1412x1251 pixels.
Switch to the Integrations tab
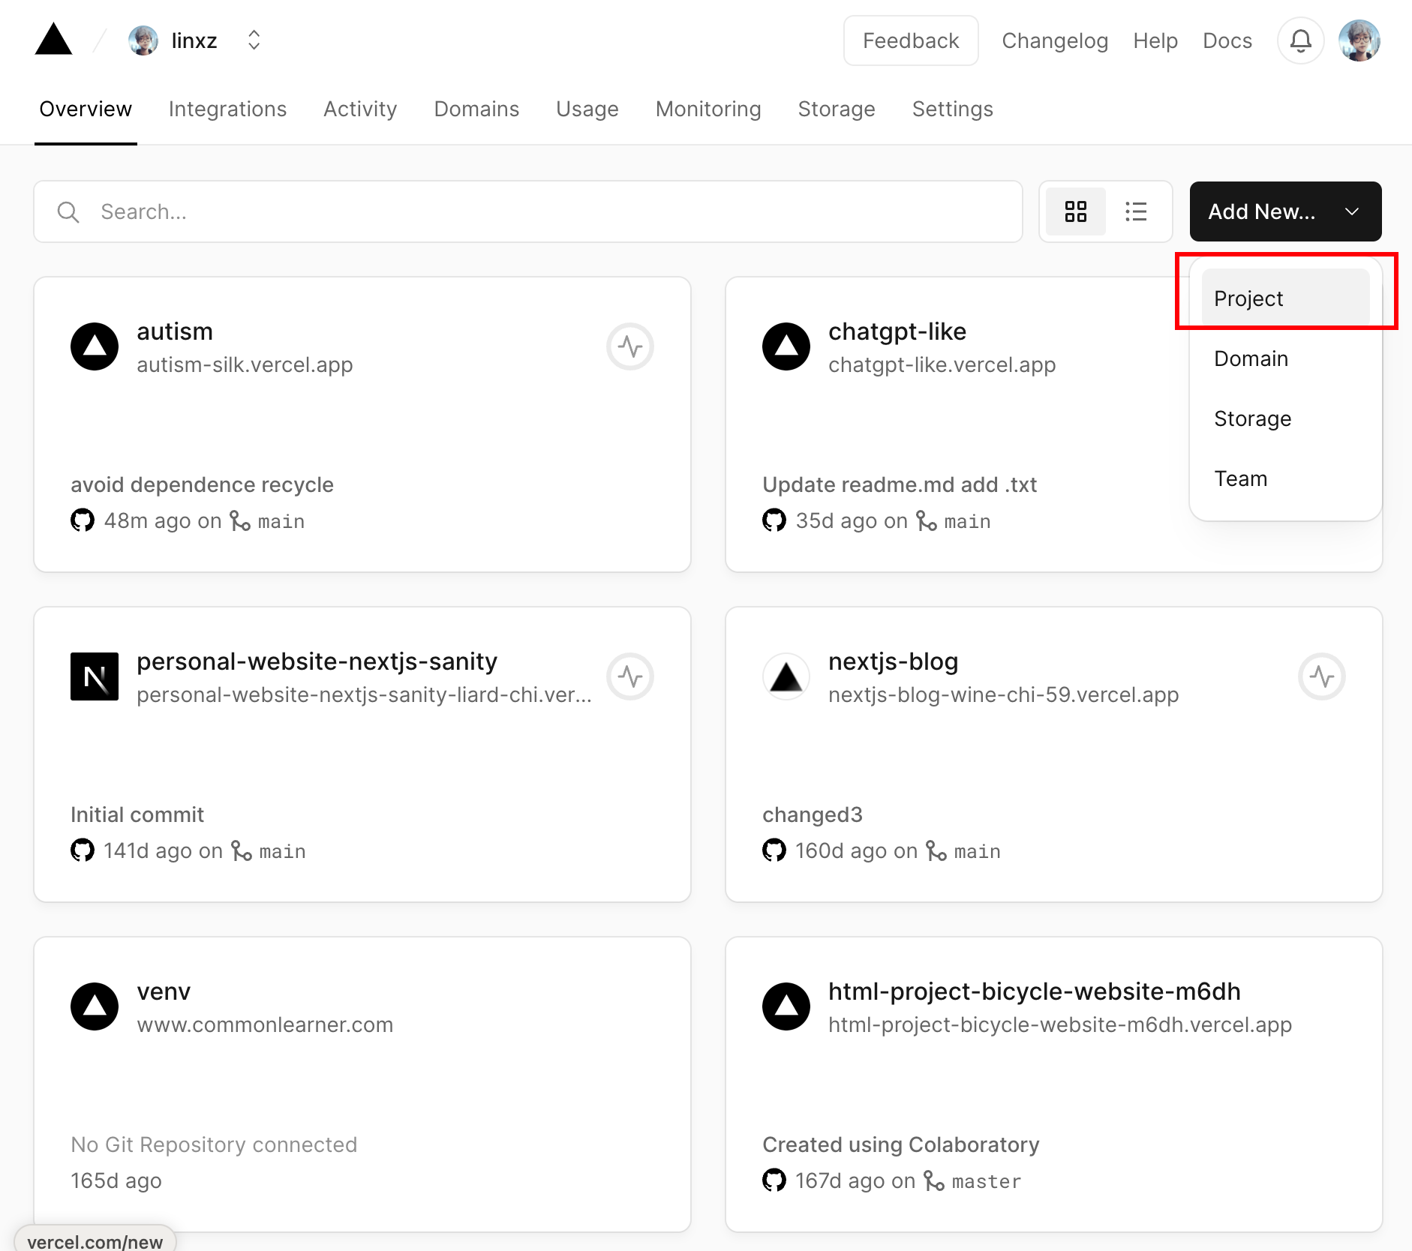point(227,109)
